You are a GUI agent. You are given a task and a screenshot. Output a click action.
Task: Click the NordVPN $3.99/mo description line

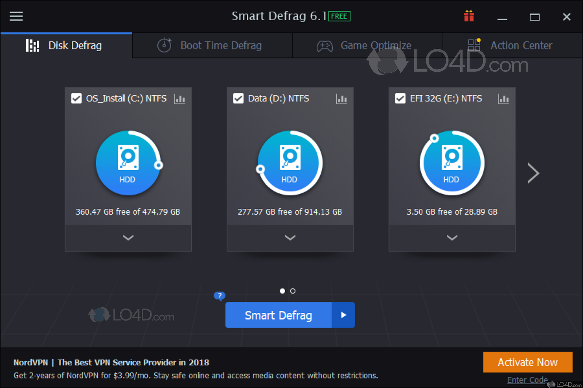click(196, 375)
